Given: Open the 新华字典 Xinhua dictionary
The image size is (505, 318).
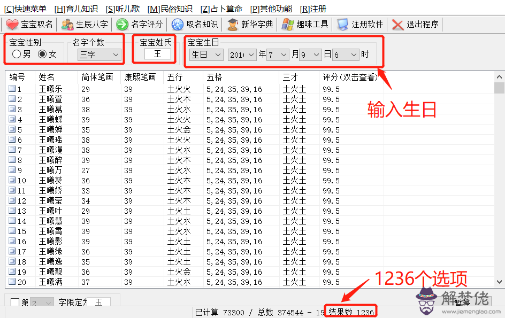Looking at the screenshot, I should [250, 24].
